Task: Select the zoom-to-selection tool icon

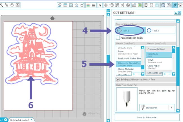Action: pyautogui.click(x=6, y=5)
